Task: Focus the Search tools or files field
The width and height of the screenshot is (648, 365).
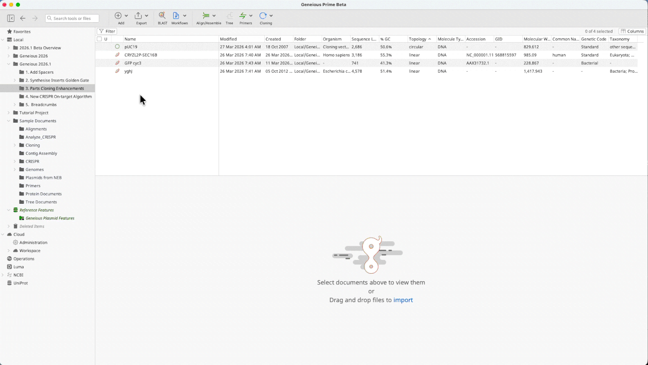Action: [72, 19]
